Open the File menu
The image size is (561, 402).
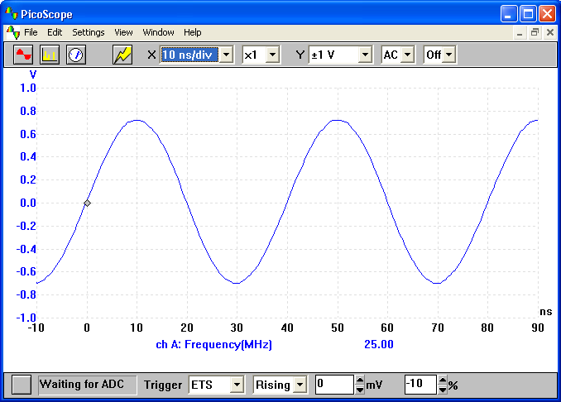click(31, 32)
